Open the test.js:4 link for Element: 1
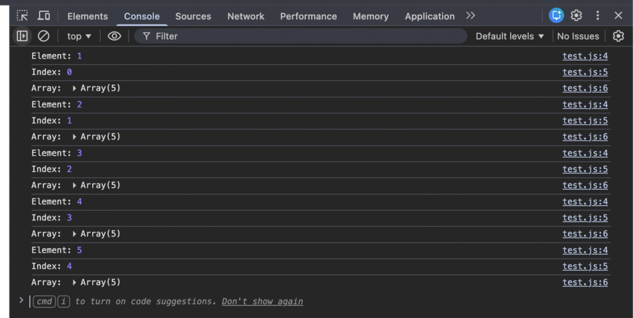The image size is (633, 318). (x=585, y=56)
